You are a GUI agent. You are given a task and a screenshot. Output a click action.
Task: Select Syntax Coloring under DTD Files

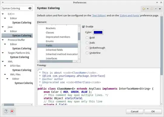(x=22, y=70)
